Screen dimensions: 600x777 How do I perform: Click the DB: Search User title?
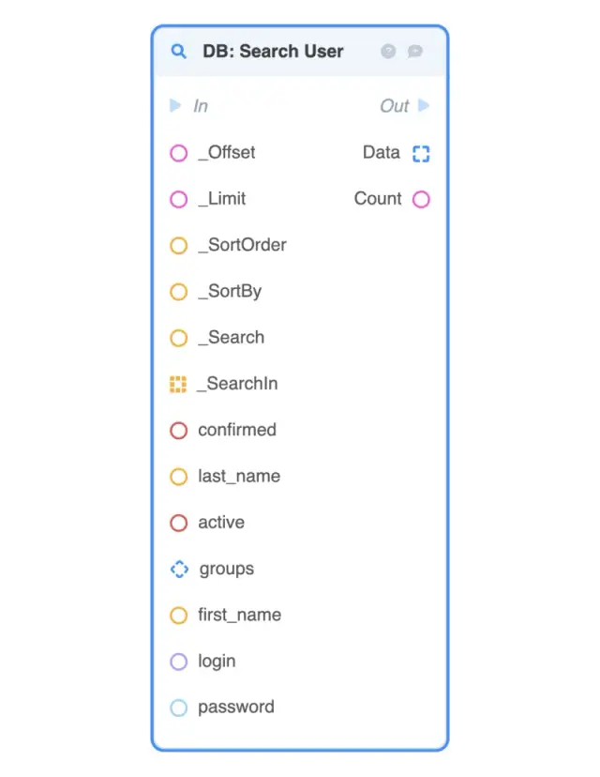[273, 52]
